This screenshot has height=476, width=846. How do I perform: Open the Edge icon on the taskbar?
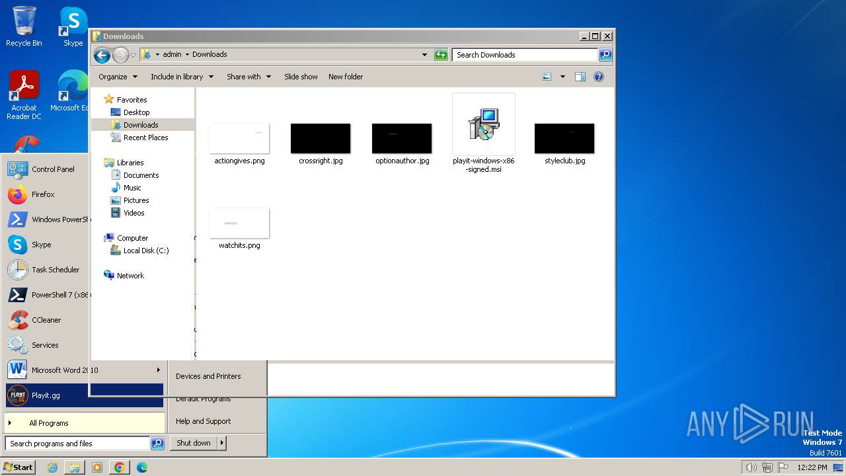pyautogui.click(x=142, y=467)
